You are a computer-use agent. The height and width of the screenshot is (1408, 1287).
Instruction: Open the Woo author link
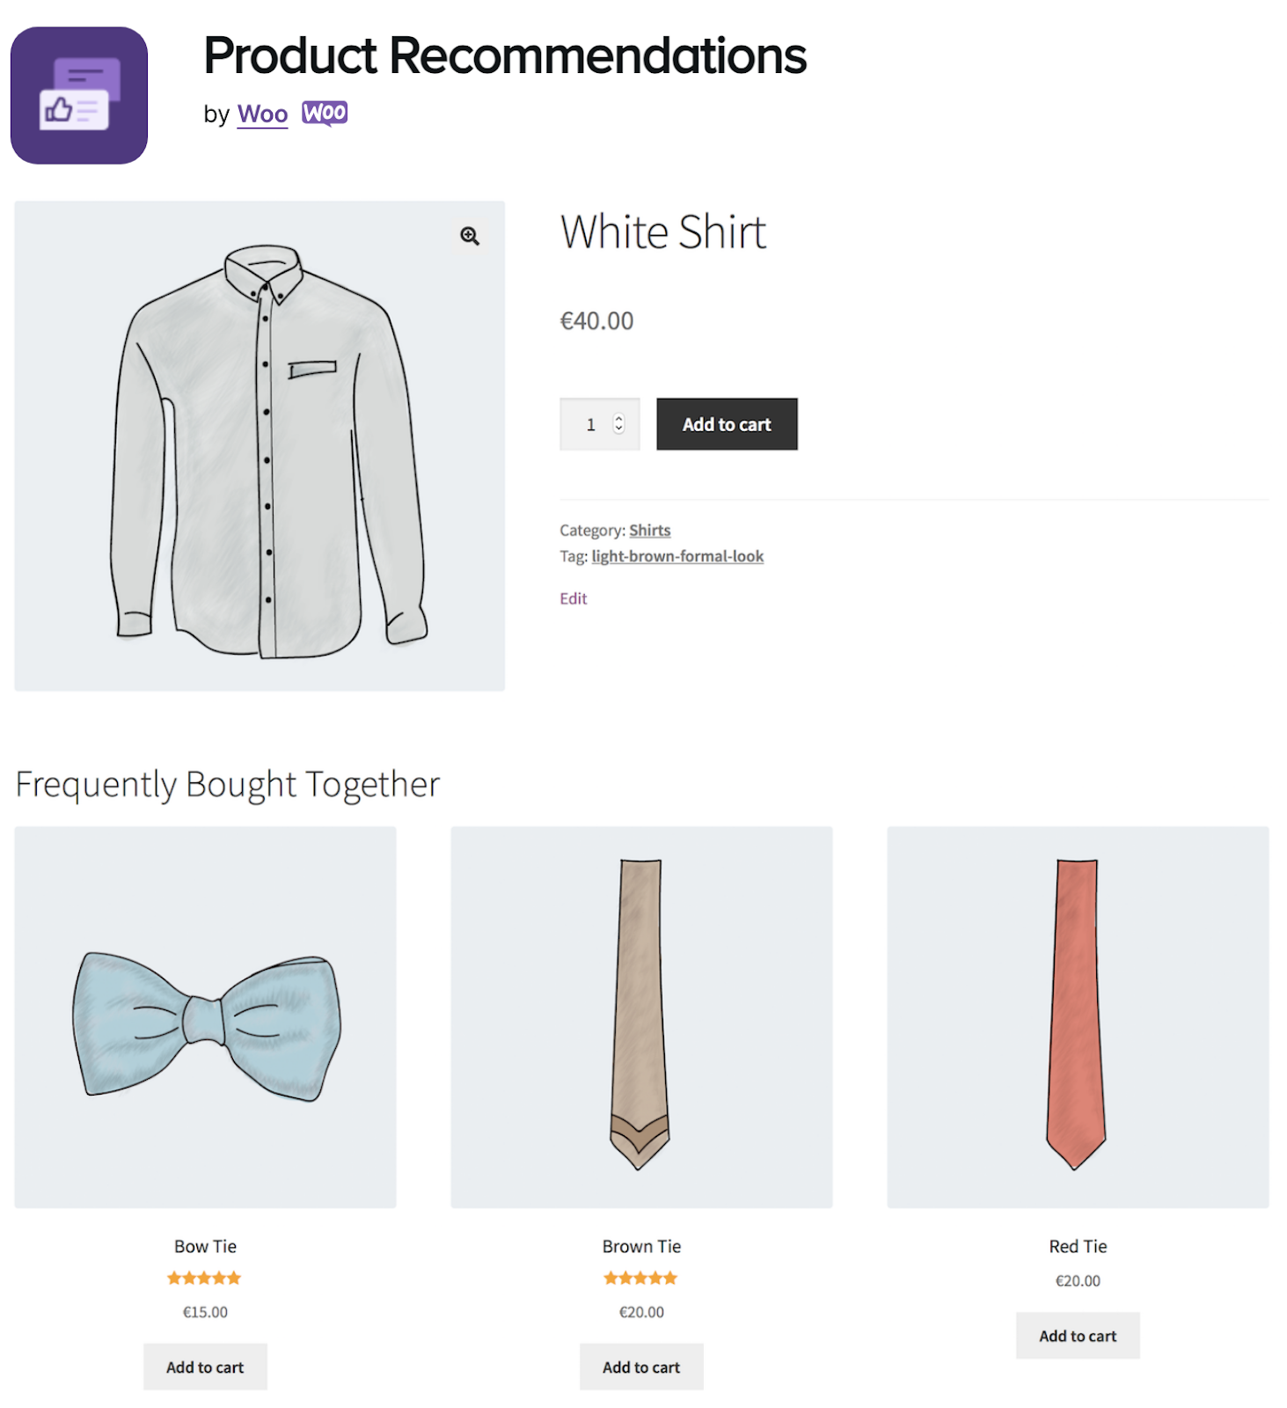[261, 113]
